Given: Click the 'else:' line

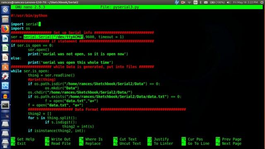Looking at the screenshot, I should click(16, 58).
